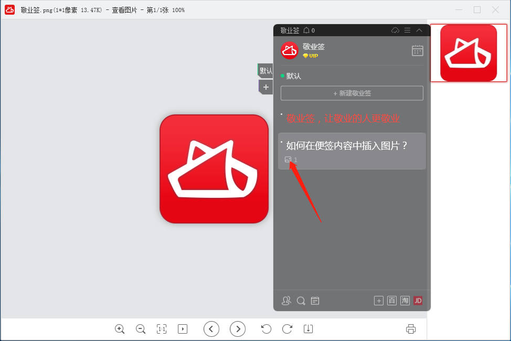511x341 pixels.
Task: Zoom out of the image
Action: coord(141,329)
